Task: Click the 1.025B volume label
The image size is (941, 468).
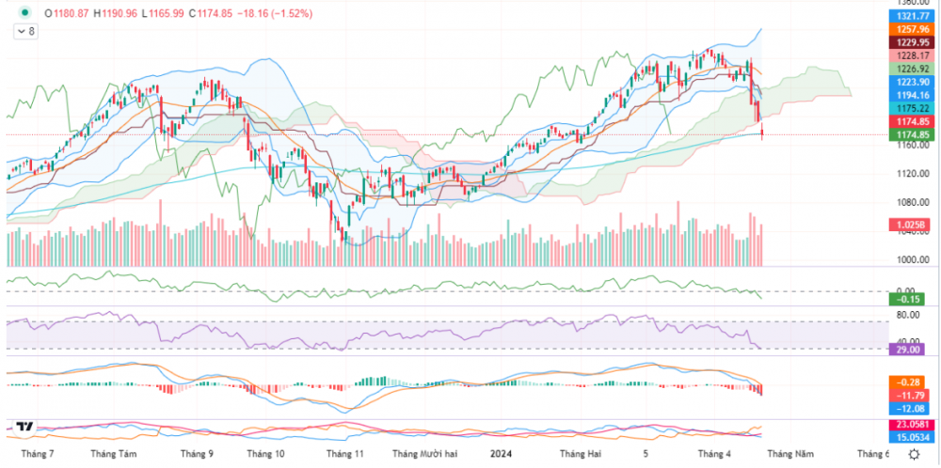Action: tap(911, 226)
